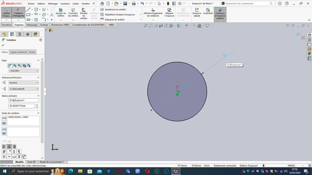Viewport: 312px width, 175px height.
Task: Open Réparer l'esquisse tool
Action: click(x=169, y=13)
